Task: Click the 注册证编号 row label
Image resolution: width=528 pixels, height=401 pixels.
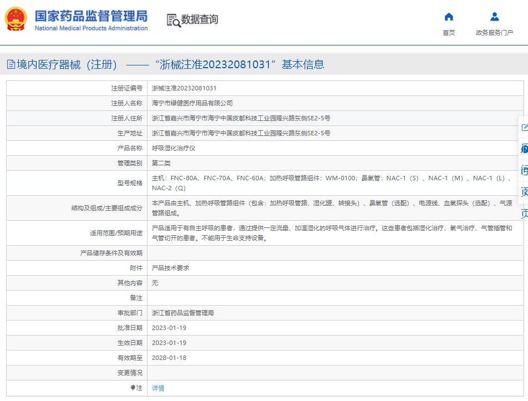Action: click(127, 88)
